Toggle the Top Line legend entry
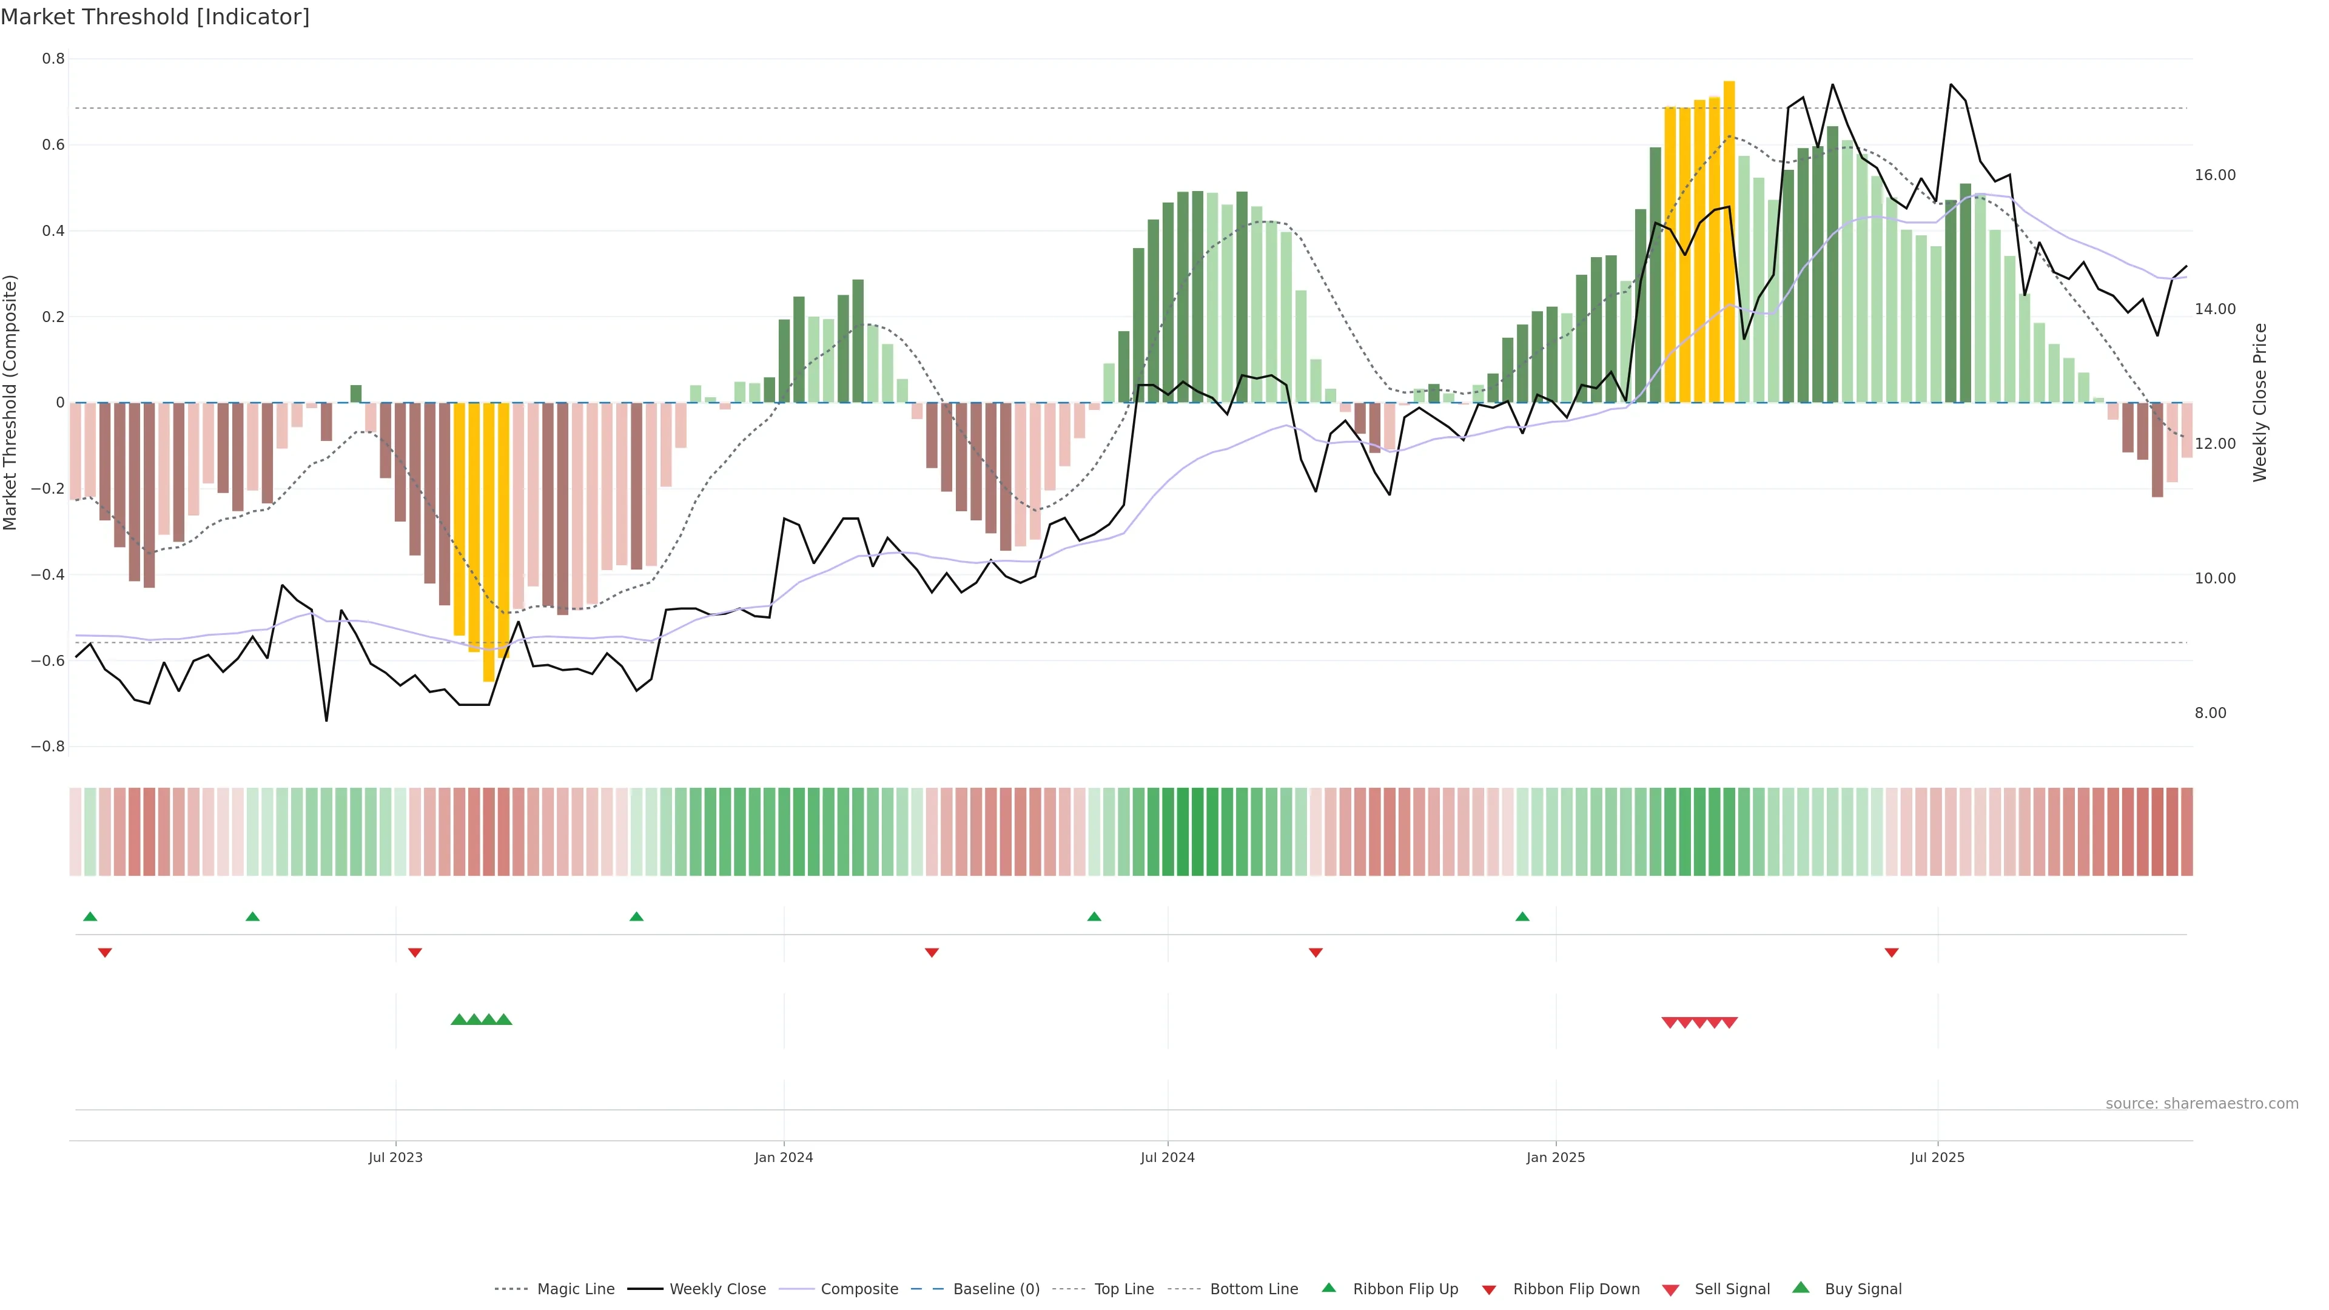The height and width of the screenshot is (1310, 2329). (1124, 1289)
